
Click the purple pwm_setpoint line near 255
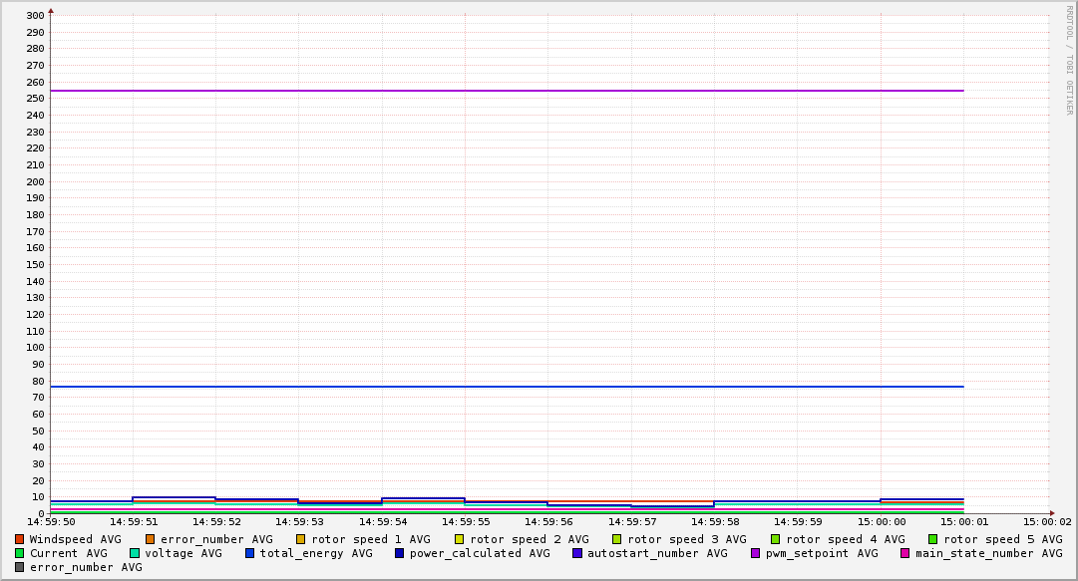tap(507, 91)
